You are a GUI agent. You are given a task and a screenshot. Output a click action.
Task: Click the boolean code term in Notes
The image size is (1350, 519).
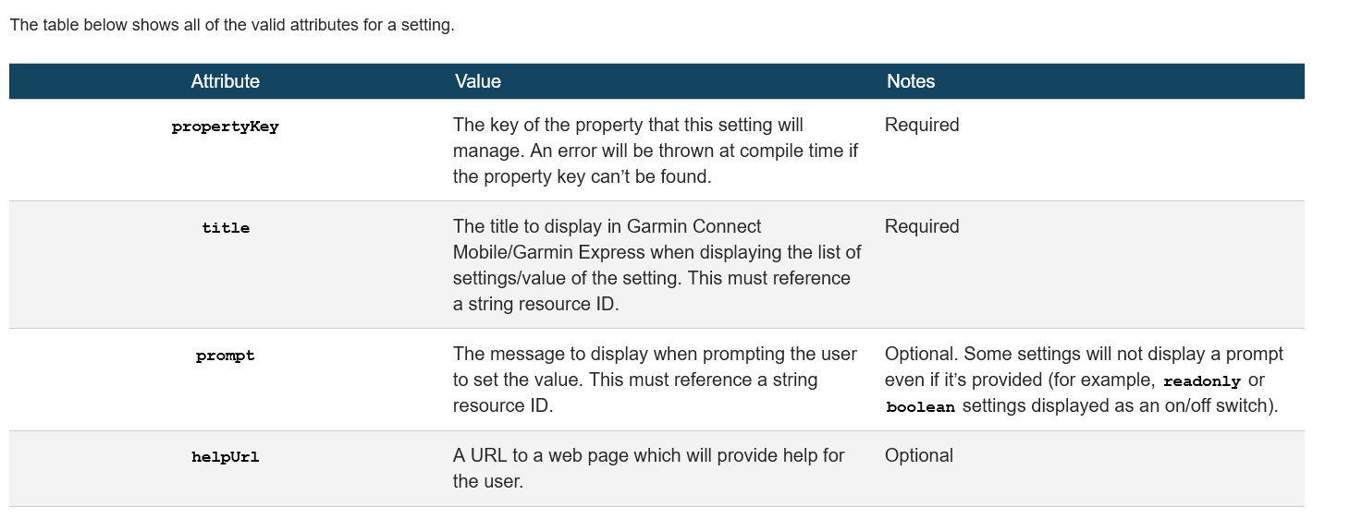pyautogui.click(x=920, y=406)
